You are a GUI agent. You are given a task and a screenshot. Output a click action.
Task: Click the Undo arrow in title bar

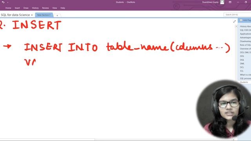(x=3, y=2)
